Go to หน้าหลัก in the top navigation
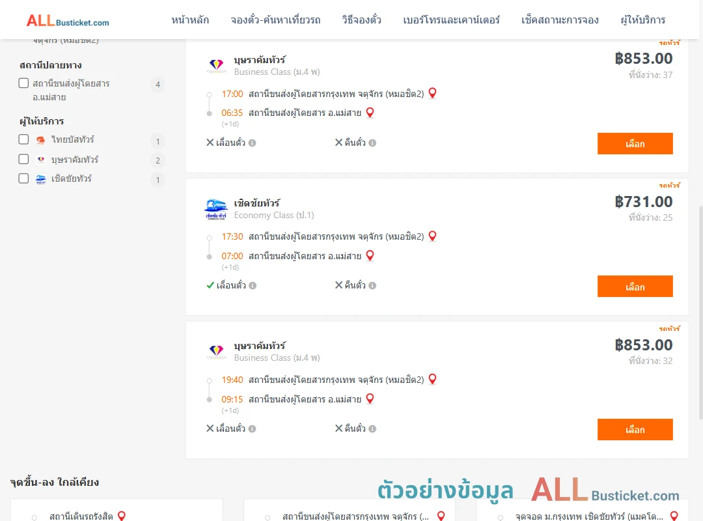Image resolution: width=703 pixels, height=521 pixels. pos(190,20)
